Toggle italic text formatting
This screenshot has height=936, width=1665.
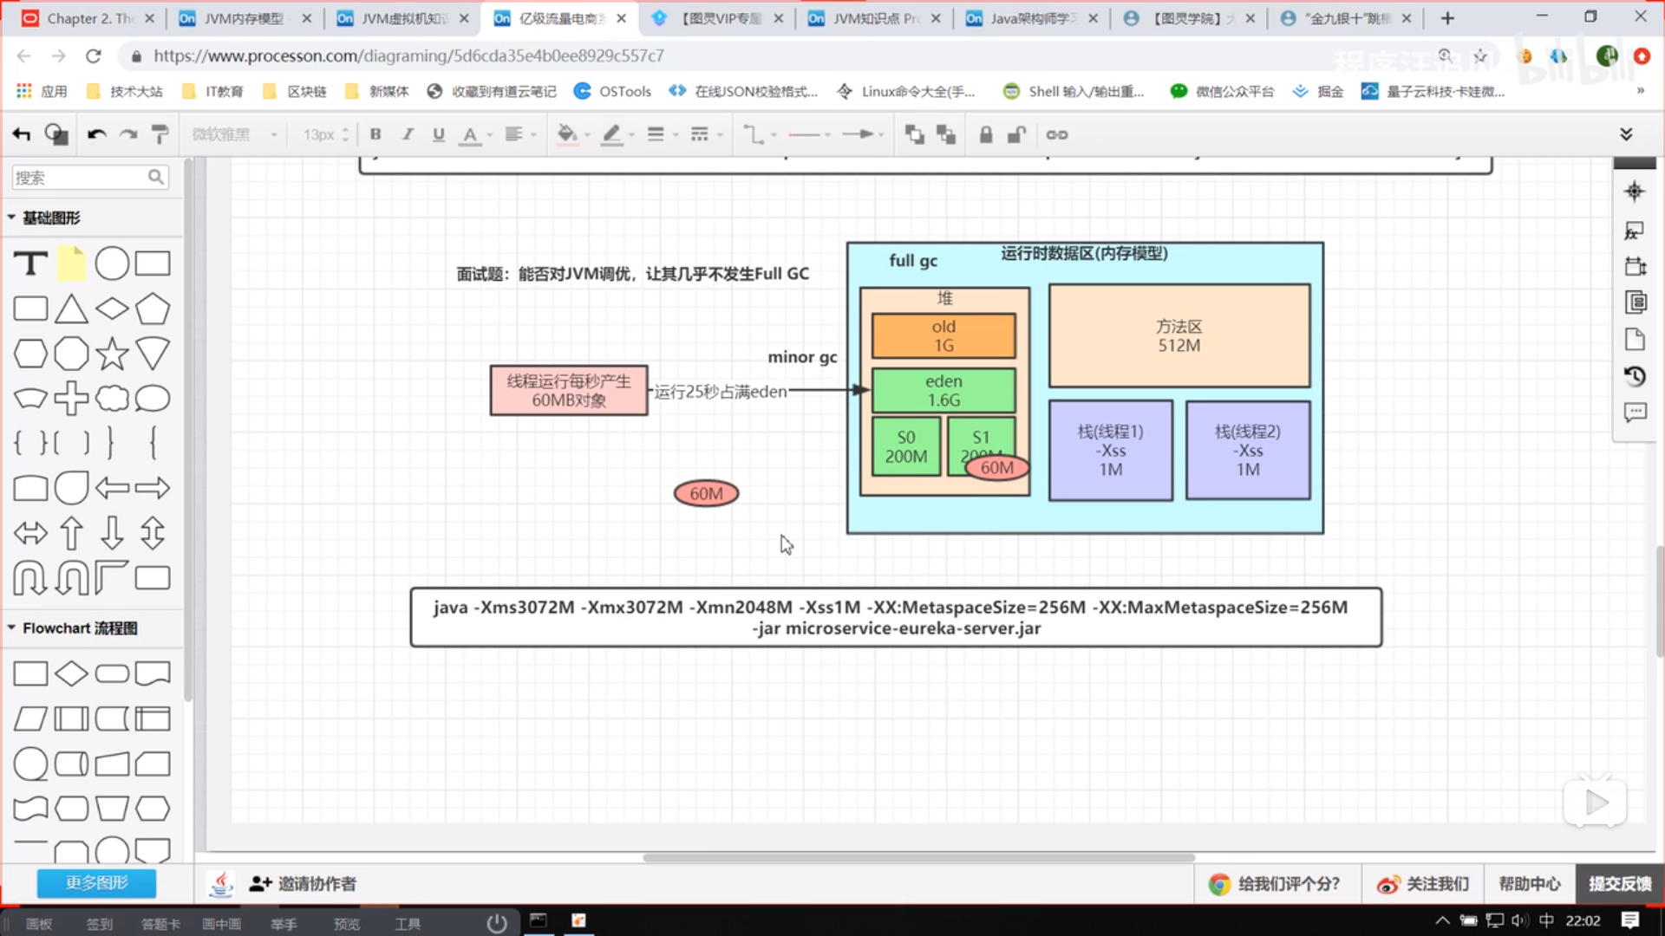[x=407, y=134]
